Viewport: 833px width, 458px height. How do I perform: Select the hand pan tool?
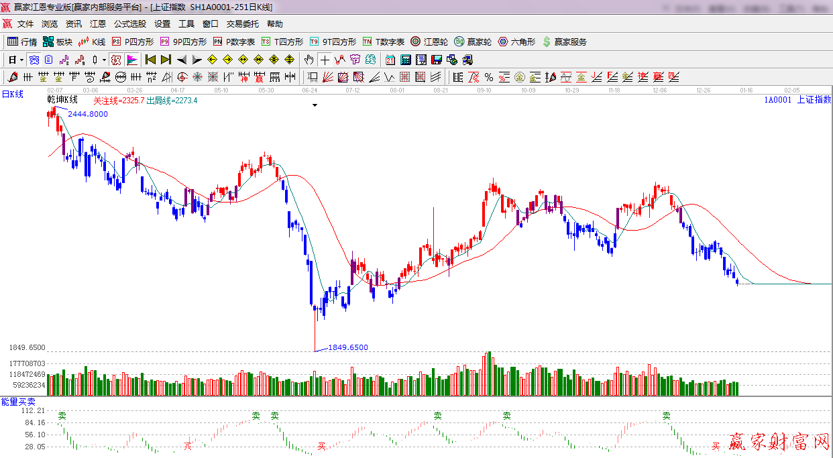tap(309, 60)
